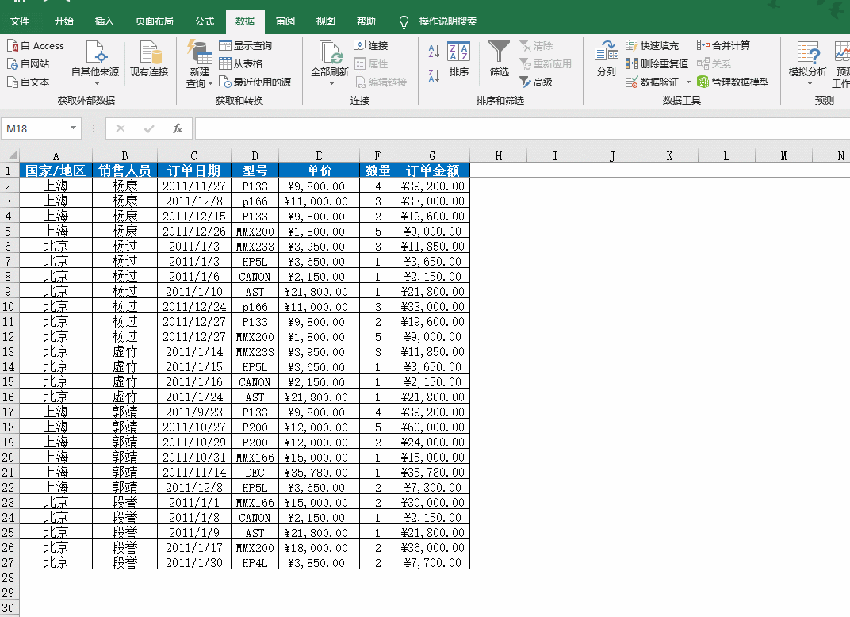
Task: Click Remove Duplicates (删除重复值)
Action: tap(657, 64)
